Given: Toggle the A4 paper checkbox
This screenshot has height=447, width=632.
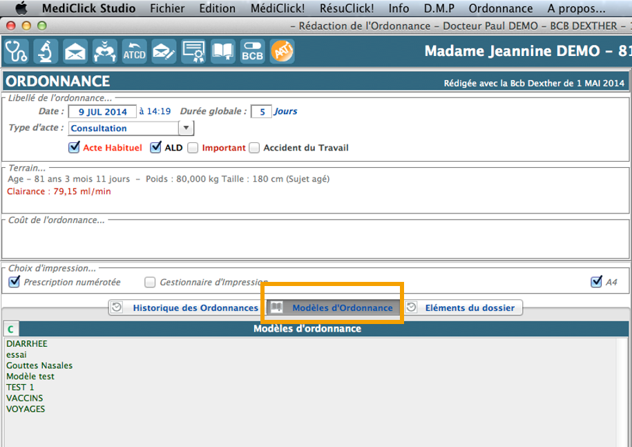Looking at the screenshot, I should click(x=597, y=282).
